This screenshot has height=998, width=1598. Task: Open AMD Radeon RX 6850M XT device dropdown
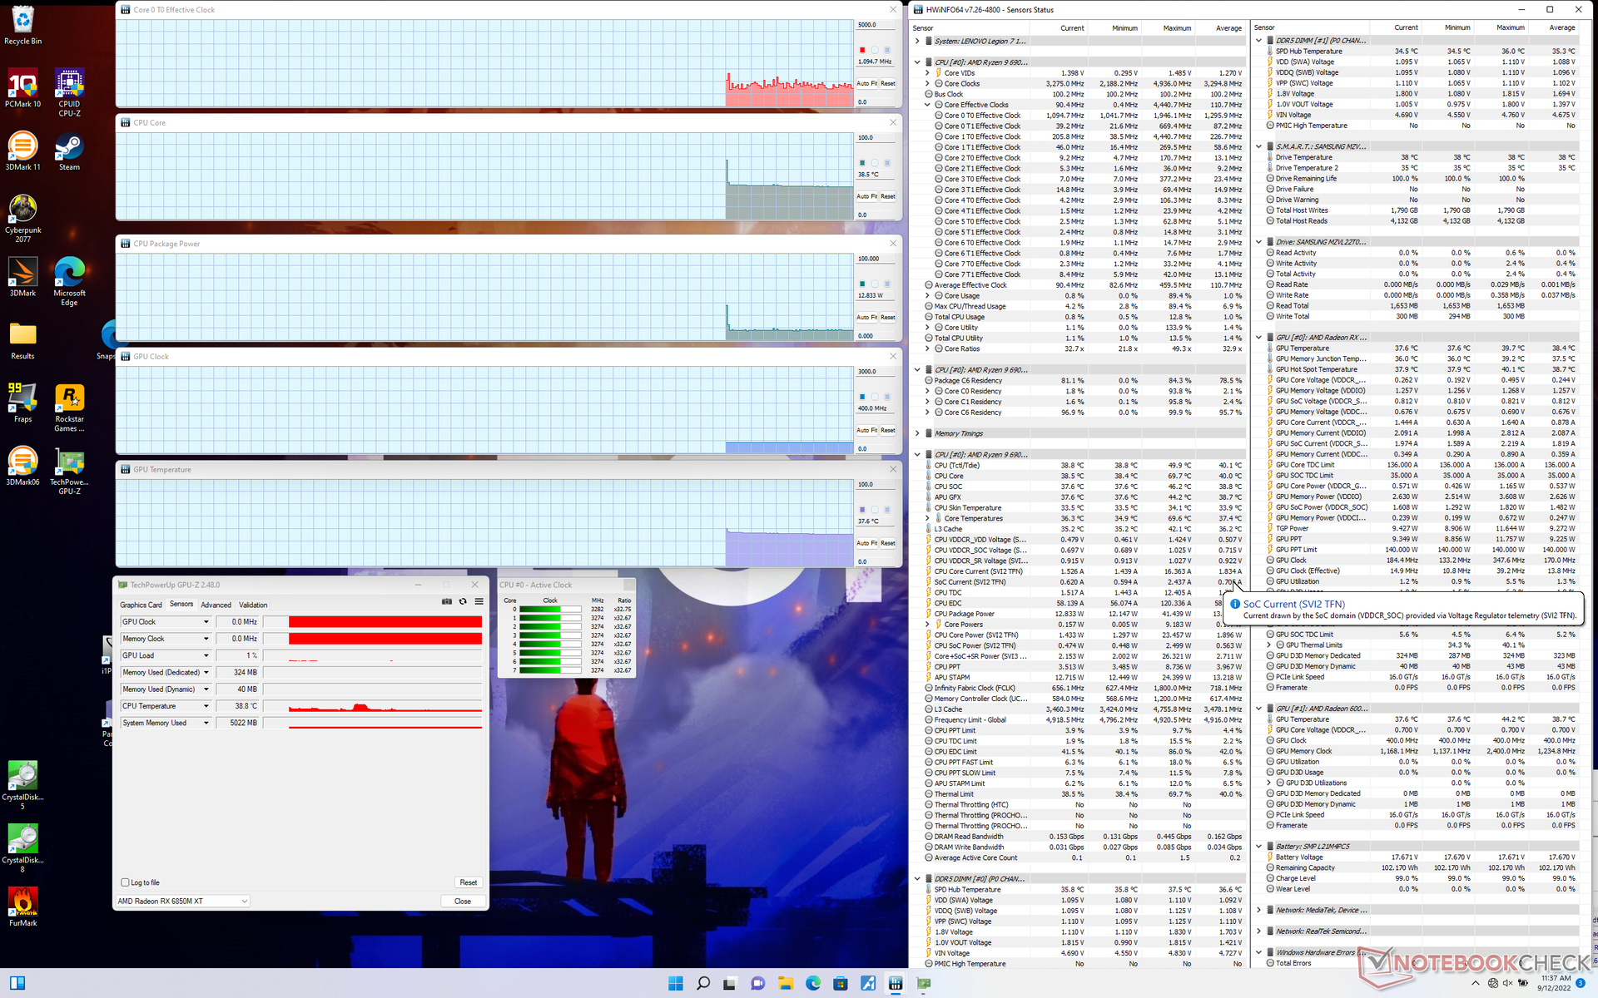(182, 901)
